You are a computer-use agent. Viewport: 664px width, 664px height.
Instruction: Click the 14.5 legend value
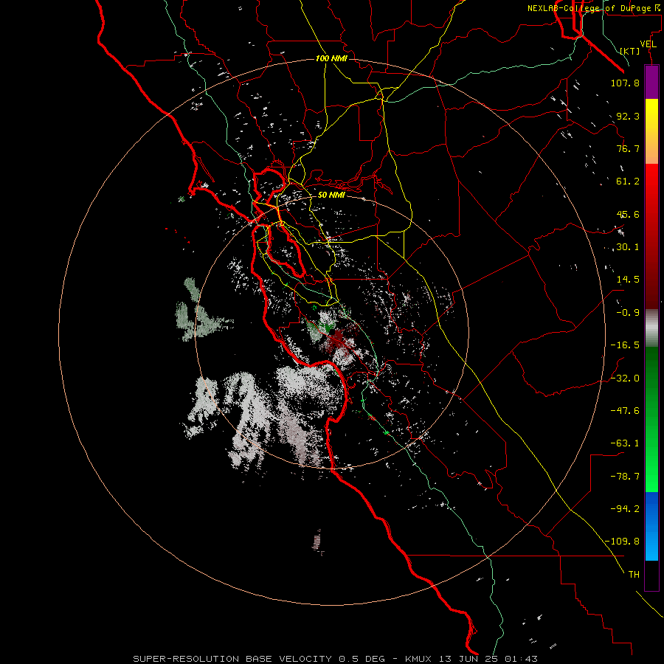628,280
